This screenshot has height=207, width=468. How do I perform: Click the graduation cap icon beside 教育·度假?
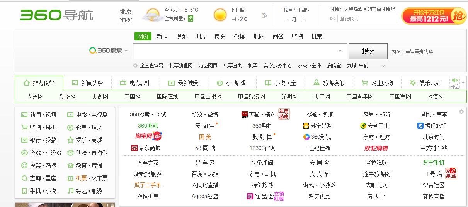point(70,165)
